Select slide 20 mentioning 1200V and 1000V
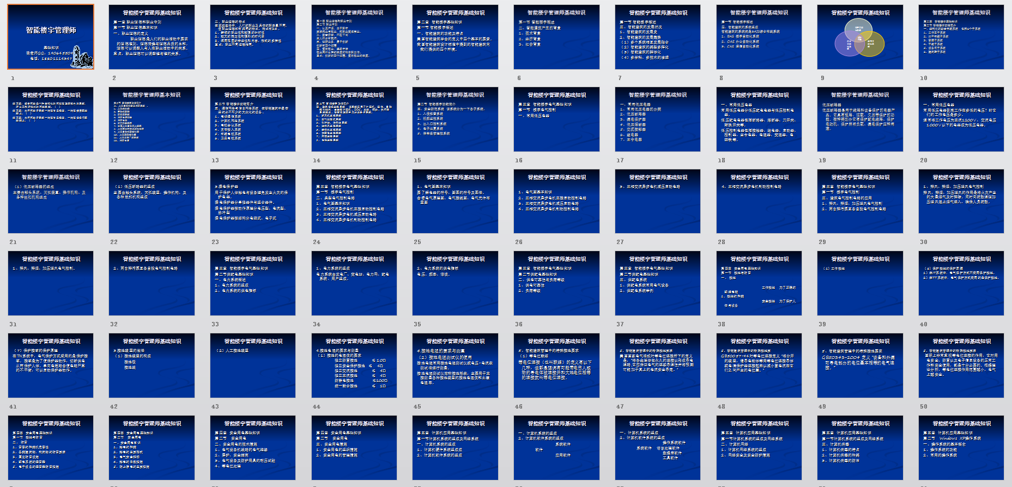The width and height of the screenshot is (1012, 487). 961,119
